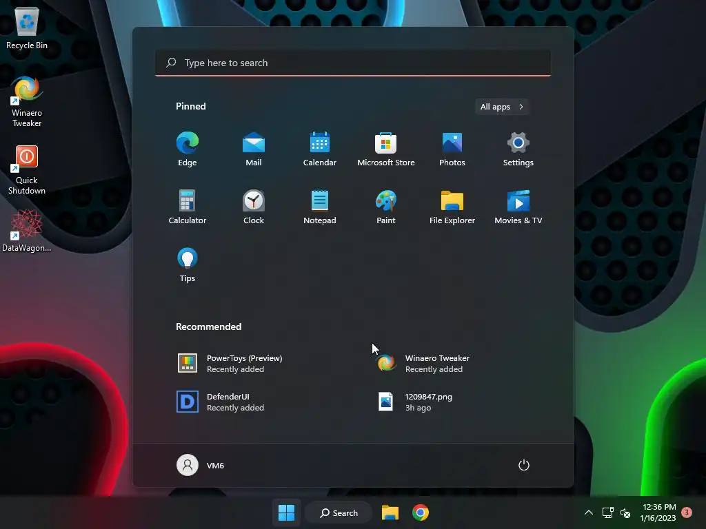This screenshot has height=529, width=706.
Task: Open File Explorer in the pinned grid
Action: pyautogui.click(x=452, y=207)
